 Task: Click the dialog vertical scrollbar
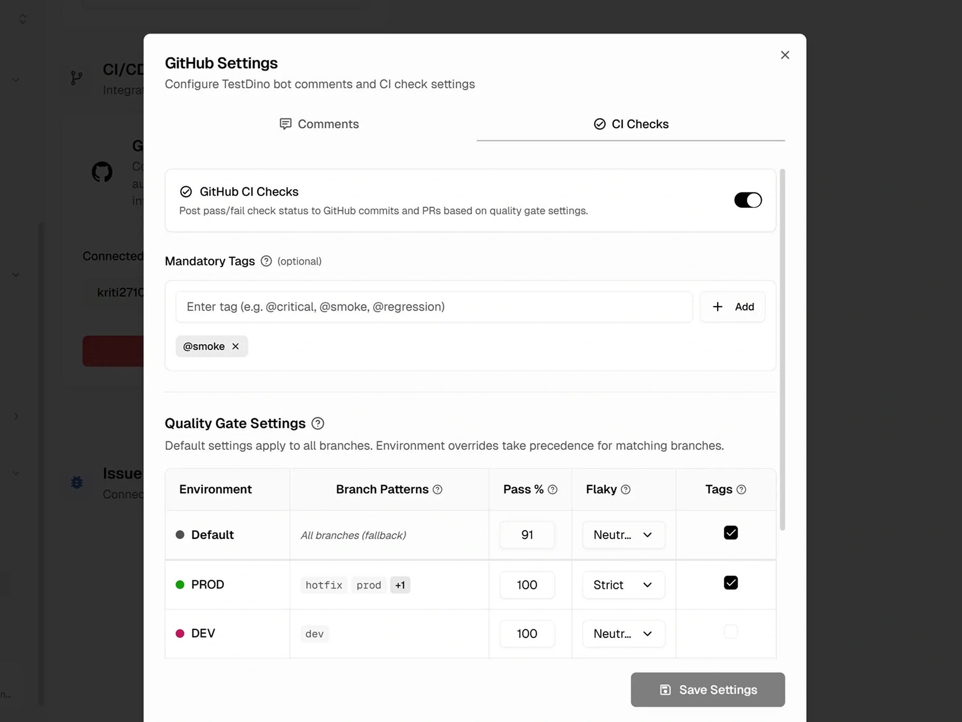click(782, 349)
